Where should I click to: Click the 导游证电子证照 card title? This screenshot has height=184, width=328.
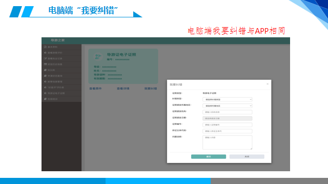(121, 55)
